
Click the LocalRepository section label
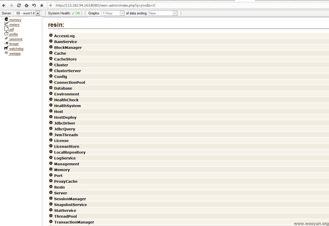pos(70,152)
